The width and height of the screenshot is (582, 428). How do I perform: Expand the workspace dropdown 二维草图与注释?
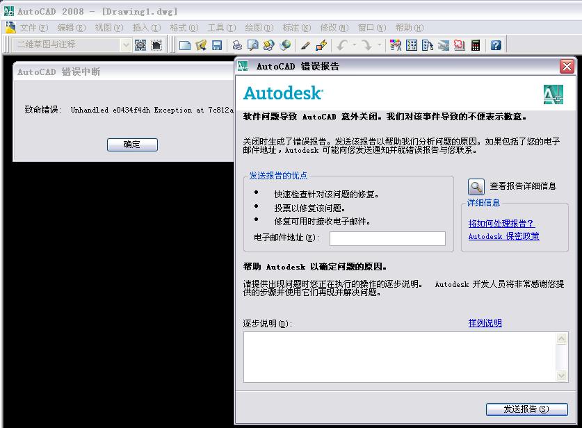[x=126, y=45]
